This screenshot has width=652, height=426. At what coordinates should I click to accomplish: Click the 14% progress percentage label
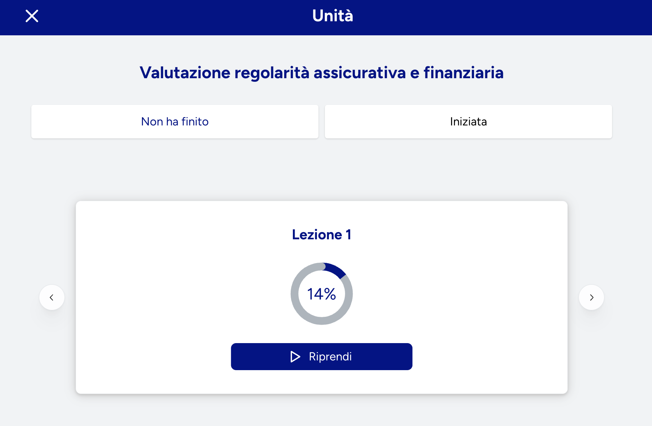[321, 294]
